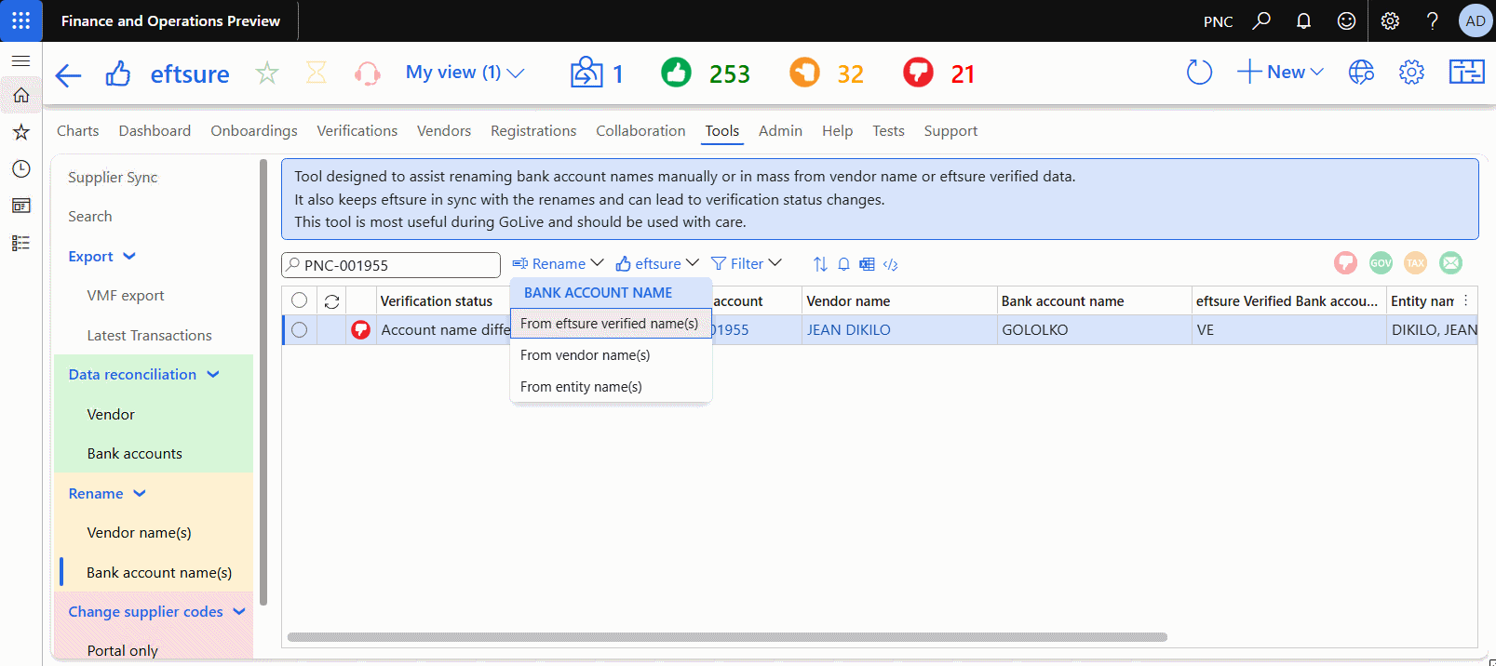Select the JEAN DIKILO row radio button
This screenshot has width=1496, height=666.
299,329
